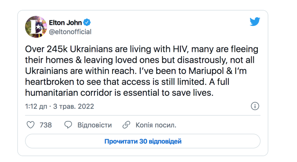Click Elton John's profile avatar

pyautogui.click(x=36, y=27)
